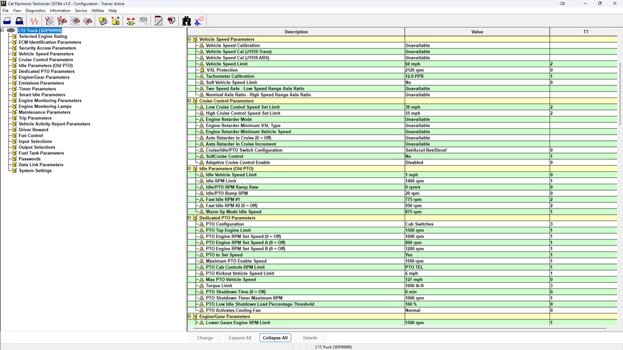Click the '60 mph' Vehicle Speed Limit value
This screenshot has width=623, height=350.
click(x=412, y=64)
